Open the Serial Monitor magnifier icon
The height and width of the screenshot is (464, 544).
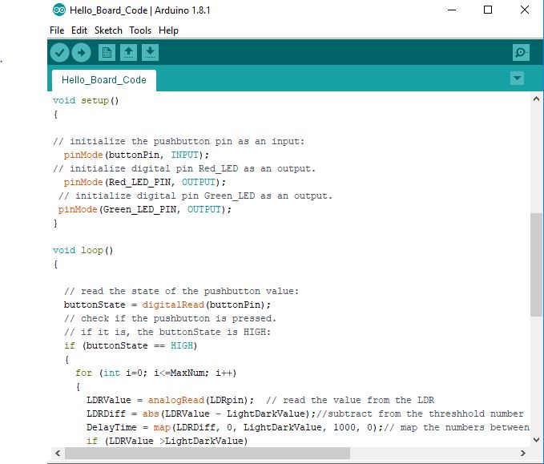521,53
